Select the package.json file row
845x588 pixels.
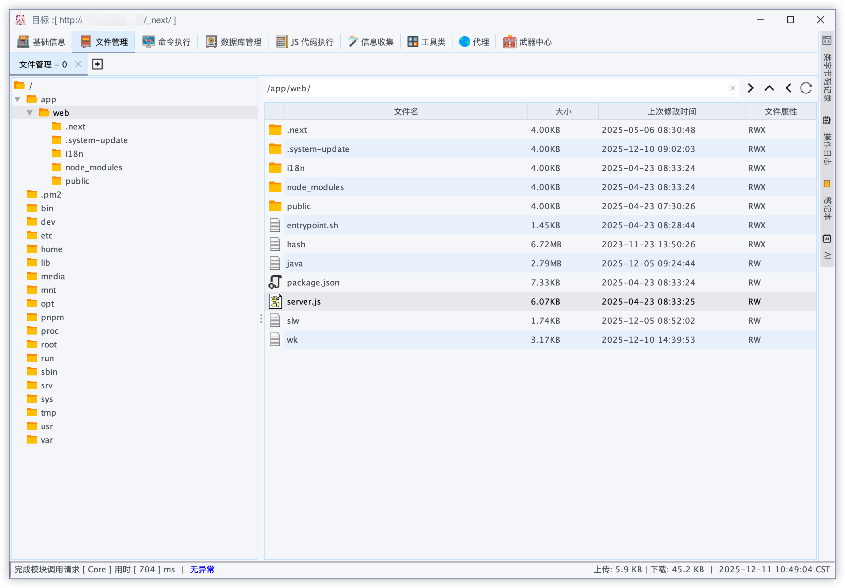(x=313, y=283)
